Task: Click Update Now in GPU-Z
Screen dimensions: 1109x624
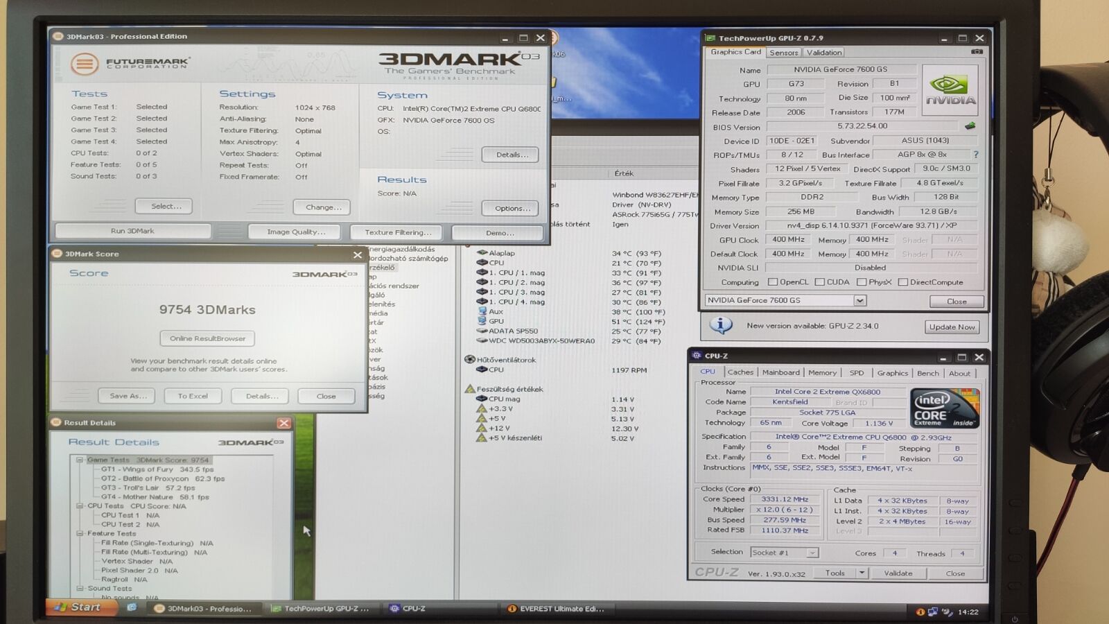Action: (x=952, y=327)
